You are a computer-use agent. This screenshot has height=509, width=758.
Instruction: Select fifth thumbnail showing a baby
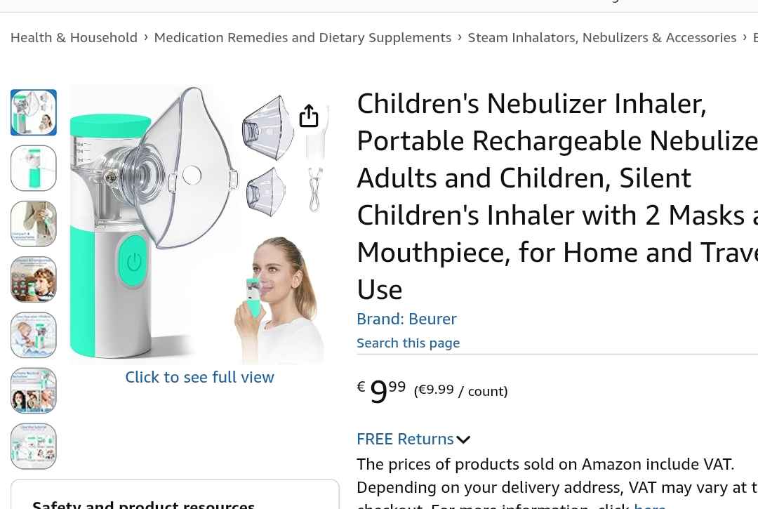[x=34, y=335]
